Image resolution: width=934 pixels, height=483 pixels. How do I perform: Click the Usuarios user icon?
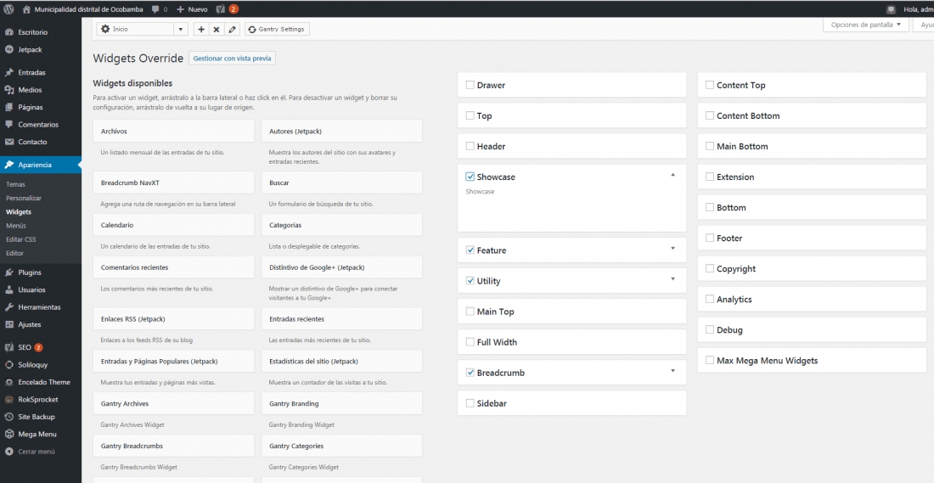(x=9, y=290)
